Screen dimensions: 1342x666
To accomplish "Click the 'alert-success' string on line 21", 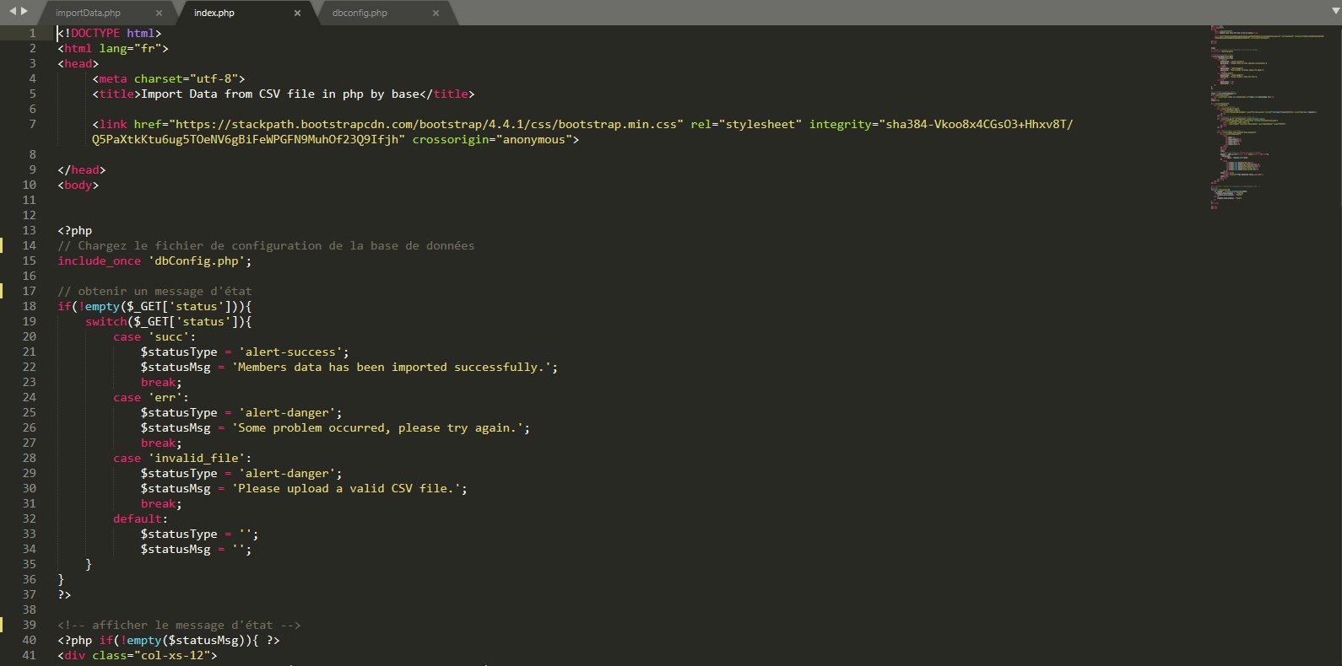I will click(x=291, y=352).
